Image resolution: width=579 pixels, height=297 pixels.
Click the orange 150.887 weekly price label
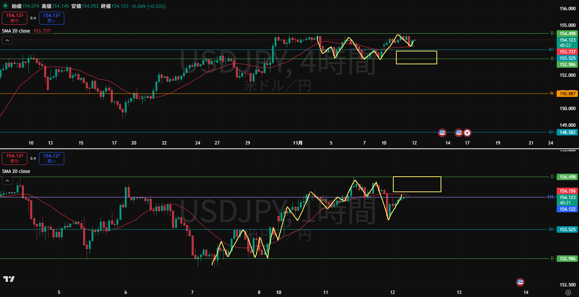(x=567, y=94)
